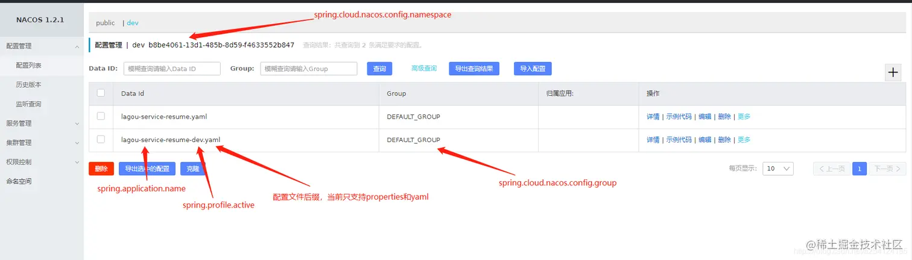
Task: Click the 导出选中的配置 button
Action: [x=148, y=169]
